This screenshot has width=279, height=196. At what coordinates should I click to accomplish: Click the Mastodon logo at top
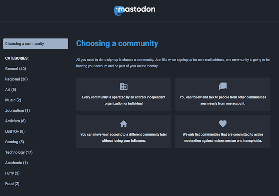point(135,10)
